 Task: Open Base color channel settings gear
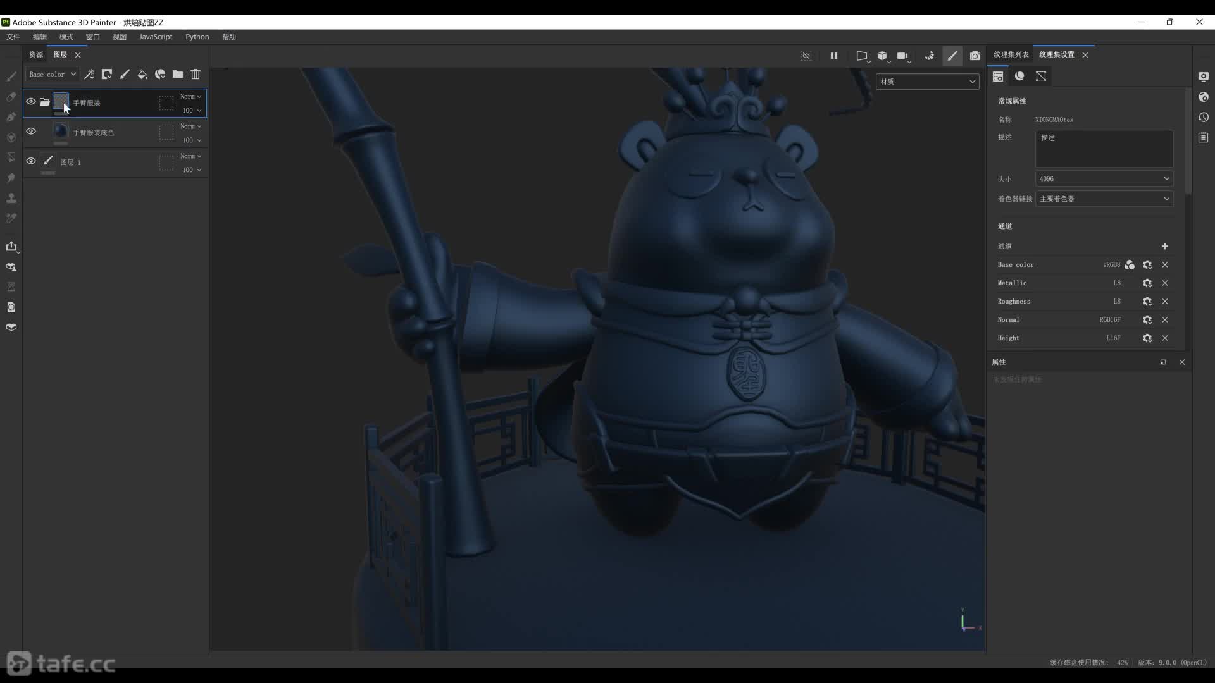(1147, 265)
